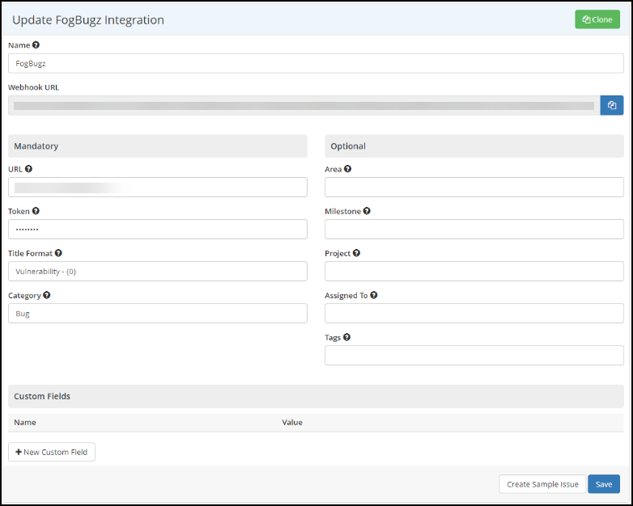Click the Assigned To help icon
The width and height of the screenshot is (633, 506).
pos(373,295)
